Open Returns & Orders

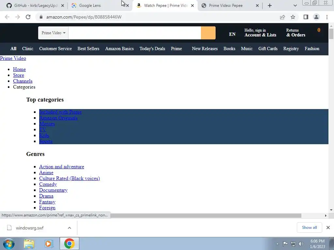(296, 33)
